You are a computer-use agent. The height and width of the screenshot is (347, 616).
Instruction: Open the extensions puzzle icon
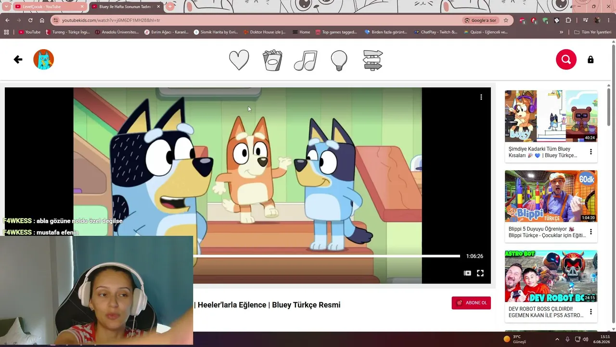pos(568,20)
